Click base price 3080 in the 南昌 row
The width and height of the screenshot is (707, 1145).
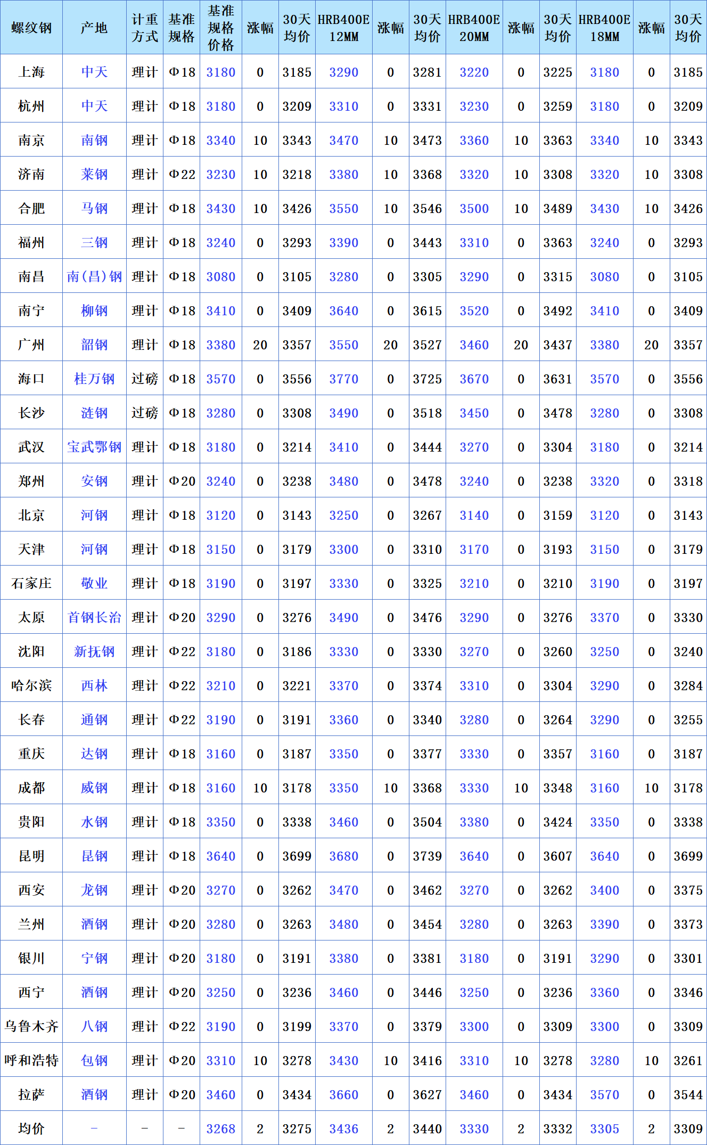pyautogui.click(x=221, y=276)
